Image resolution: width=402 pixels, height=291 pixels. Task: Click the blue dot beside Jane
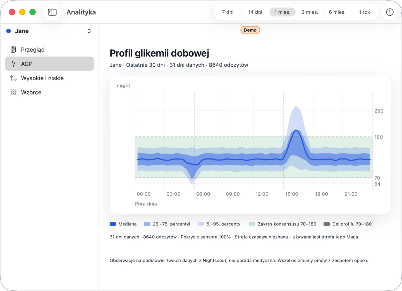pyautogui.click(x=9, y=31)
